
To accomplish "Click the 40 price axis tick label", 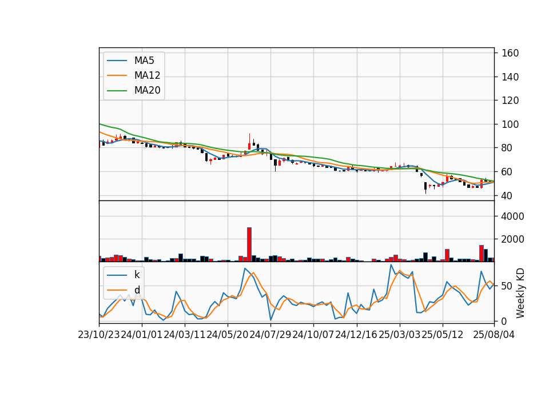I will (x=507, y=196).
